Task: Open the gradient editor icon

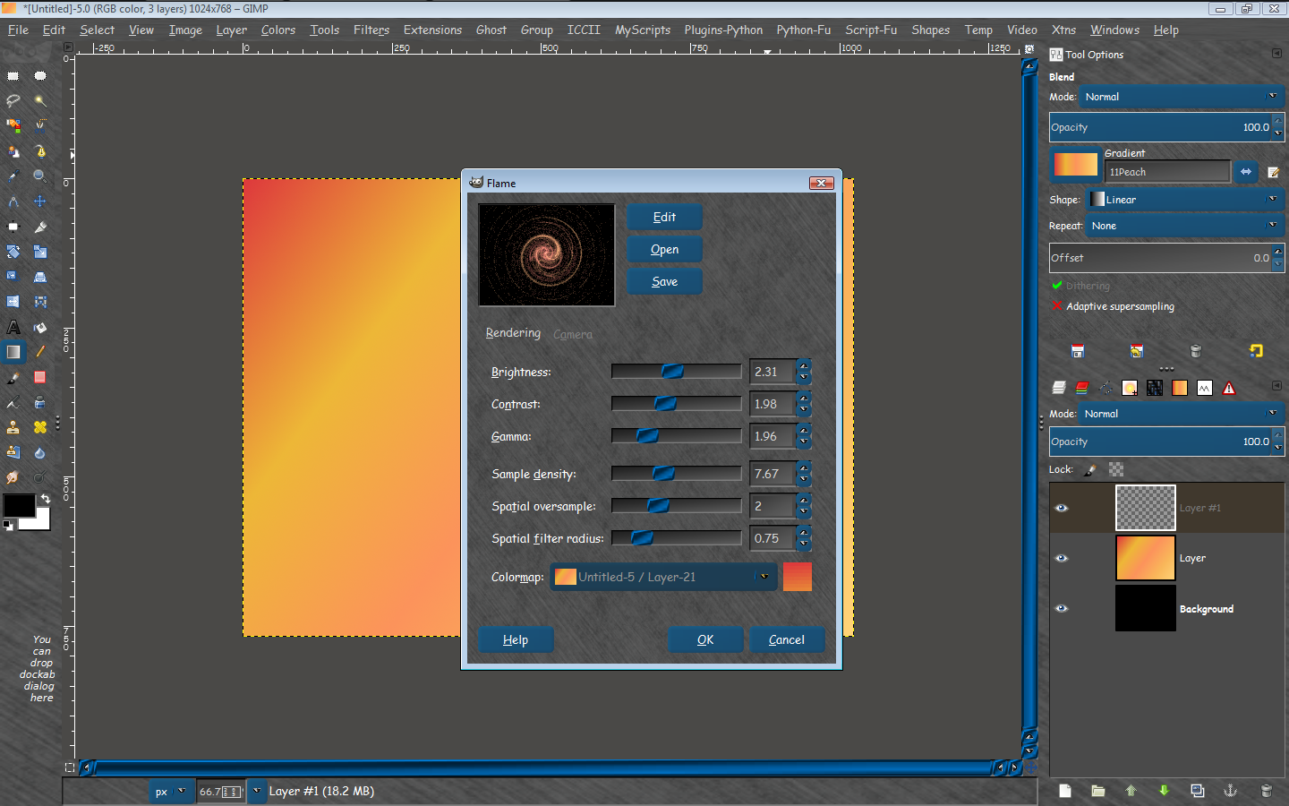Action: (x=1274, y=172)
